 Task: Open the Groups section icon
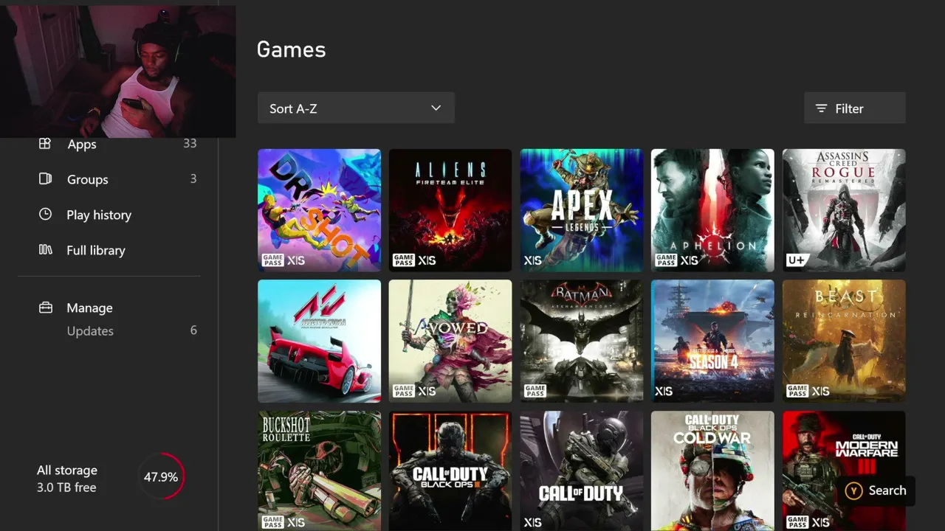click(x=45, y=179)
